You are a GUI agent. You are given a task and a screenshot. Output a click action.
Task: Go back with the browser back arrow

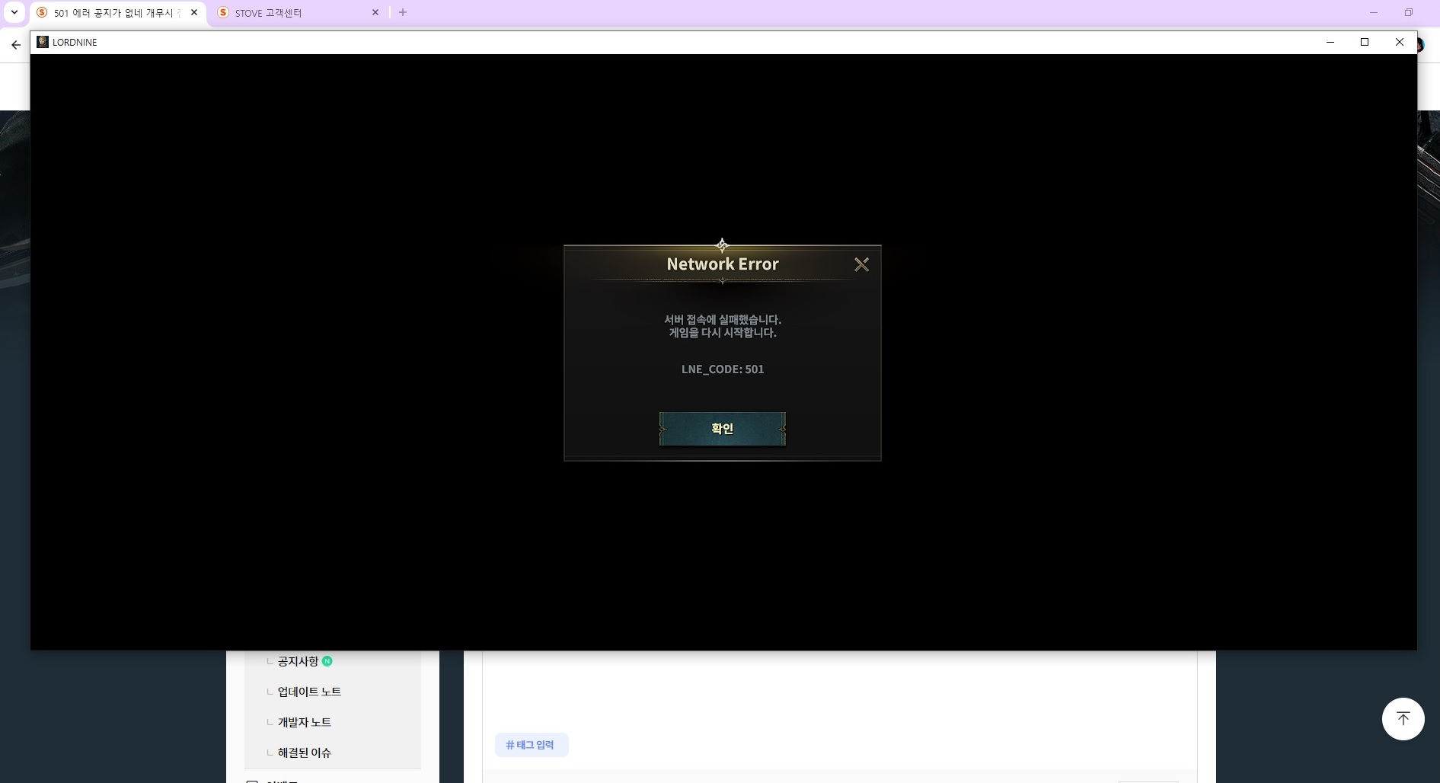coord(16,45)
